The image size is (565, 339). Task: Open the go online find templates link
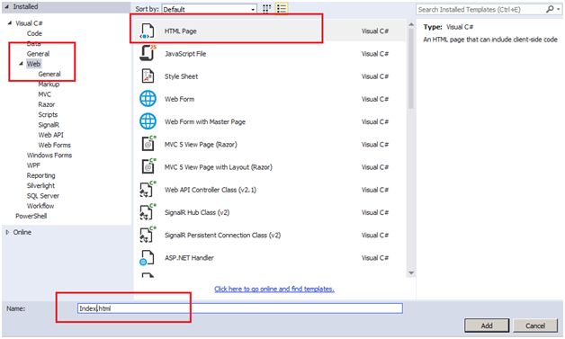(x=274, y=289)
